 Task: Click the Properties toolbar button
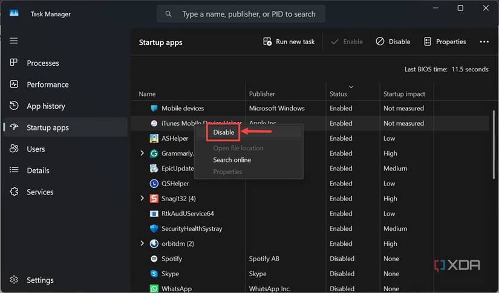[445, 42]
